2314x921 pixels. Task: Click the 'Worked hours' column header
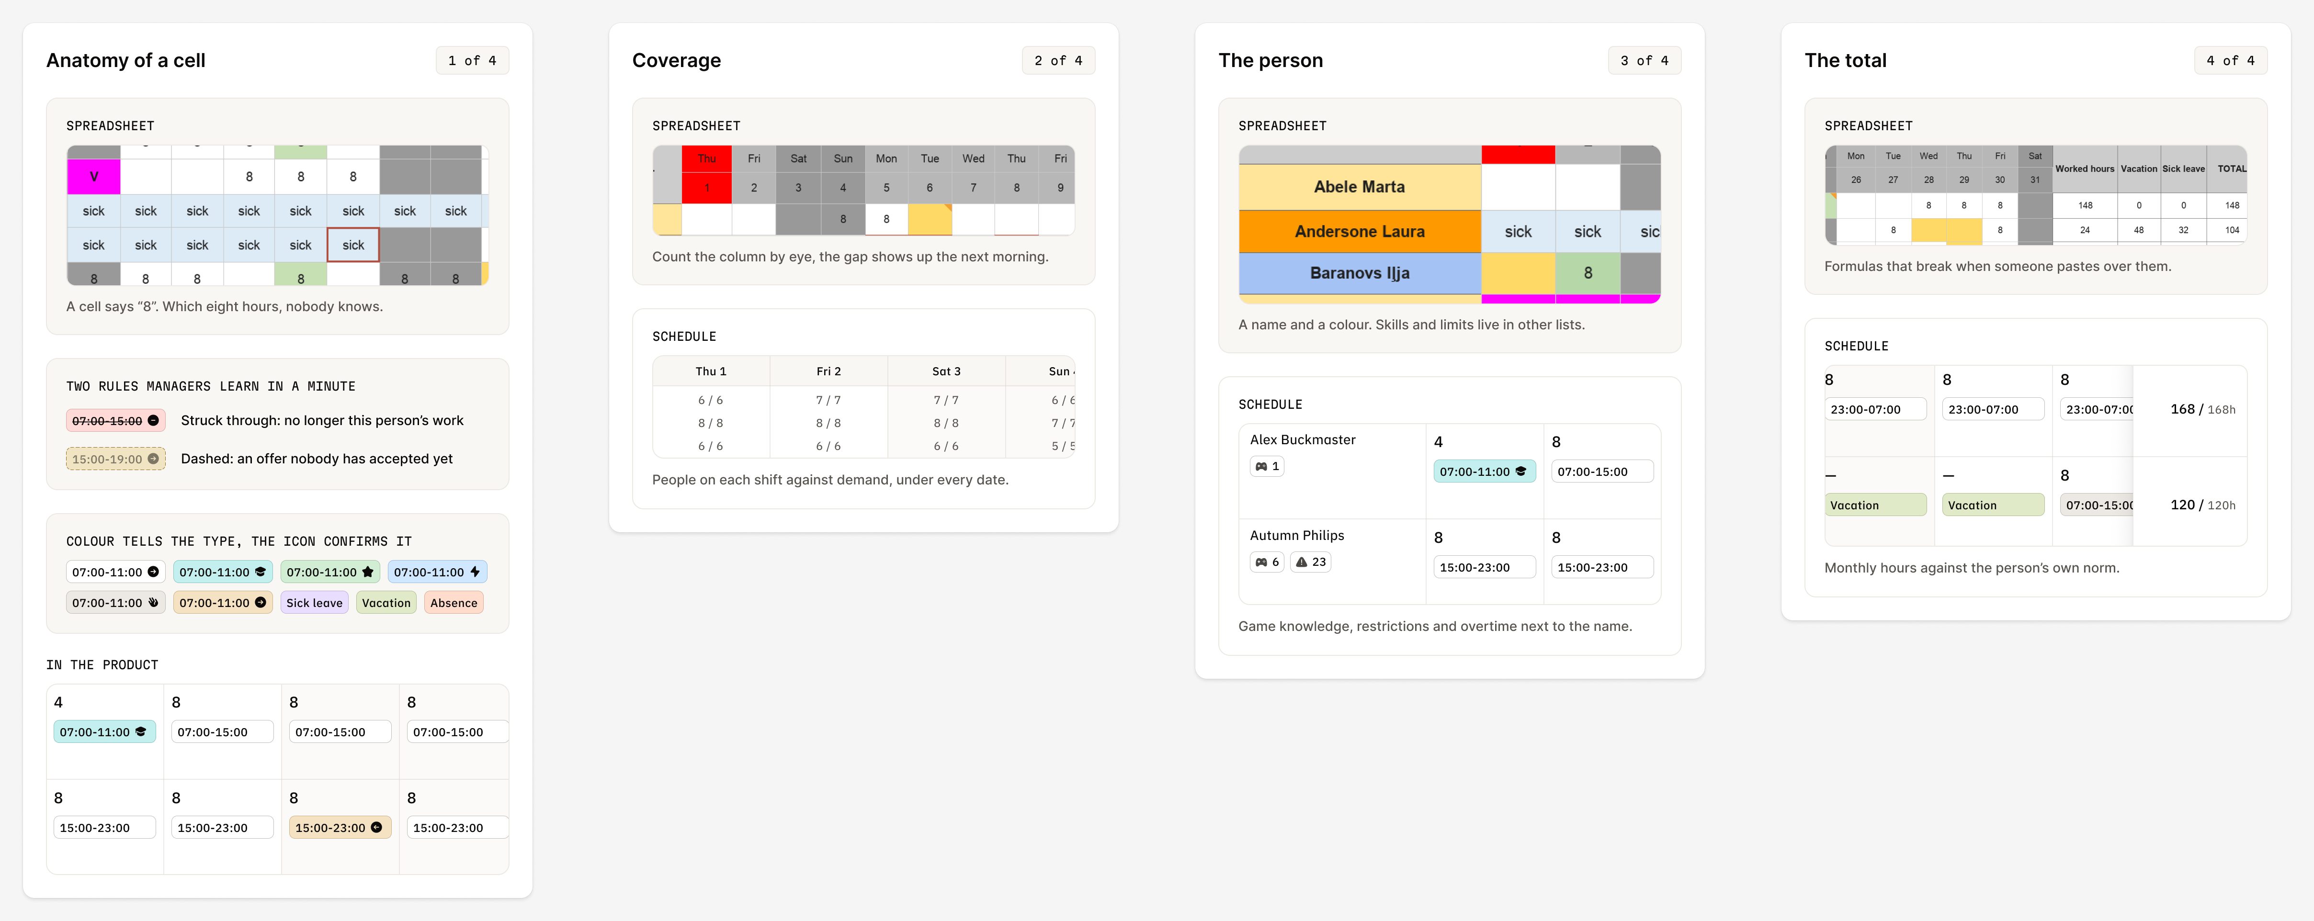(x=2084, y=169)
